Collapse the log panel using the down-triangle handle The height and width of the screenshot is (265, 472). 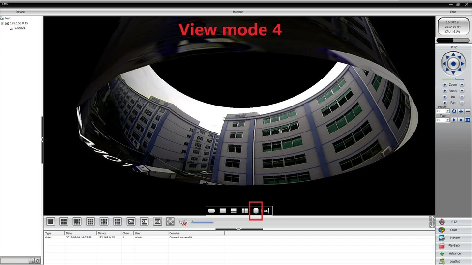coord(239,229)
